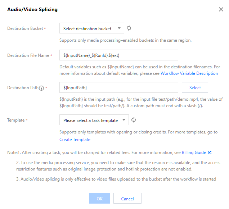Confirm with the OK button

tap(99, 199)
